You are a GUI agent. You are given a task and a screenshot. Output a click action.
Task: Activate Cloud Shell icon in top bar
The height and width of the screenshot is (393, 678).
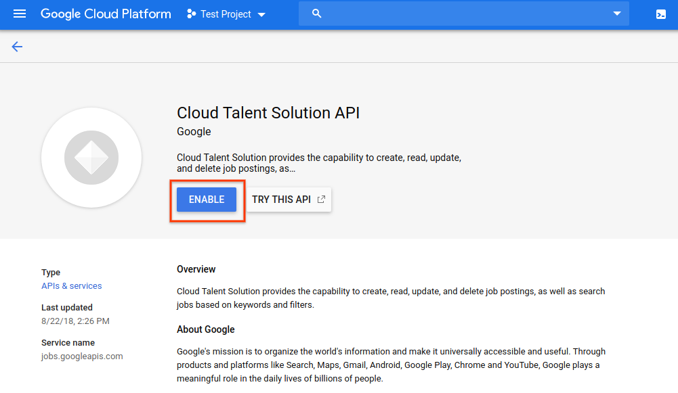[661, 14]
